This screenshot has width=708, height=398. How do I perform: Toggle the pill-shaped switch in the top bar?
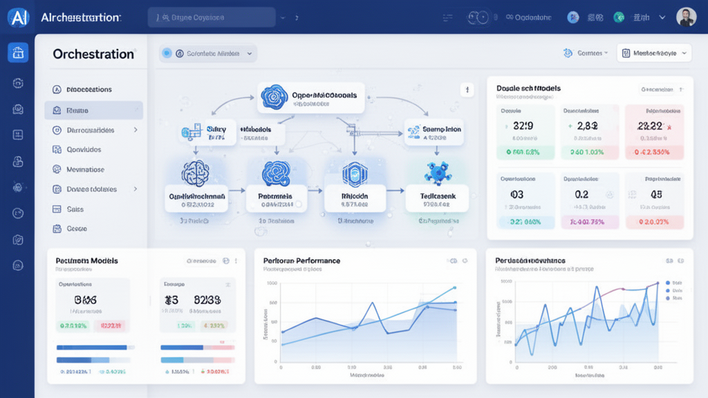(478, 17)
